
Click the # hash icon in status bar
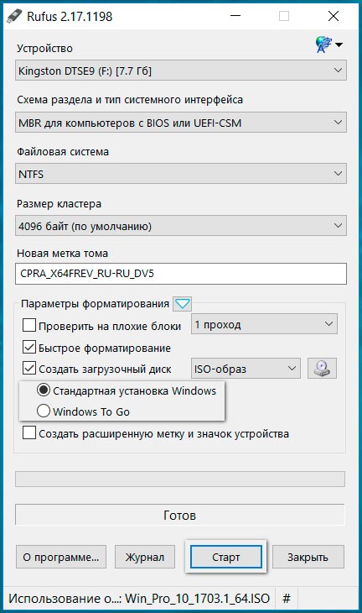287,598
